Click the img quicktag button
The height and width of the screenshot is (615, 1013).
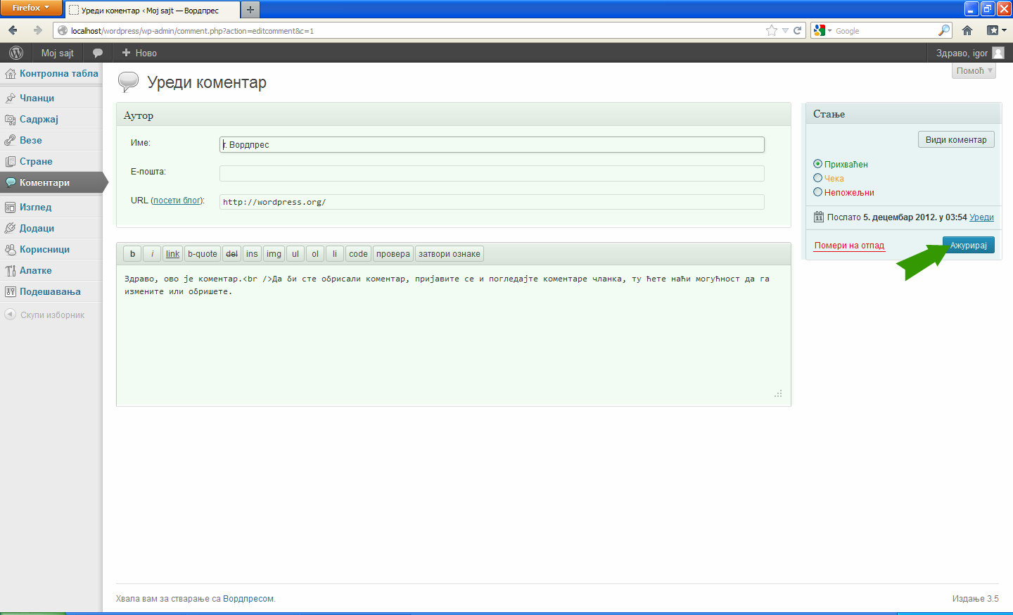[274, 254]
